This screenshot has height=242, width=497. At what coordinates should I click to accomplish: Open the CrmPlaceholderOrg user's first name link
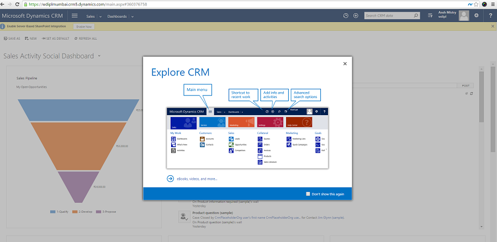coord(258,218)
